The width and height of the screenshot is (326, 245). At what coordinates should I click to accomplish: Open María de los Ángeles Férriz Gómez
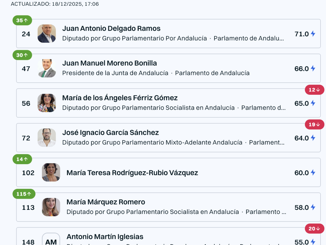120,98
